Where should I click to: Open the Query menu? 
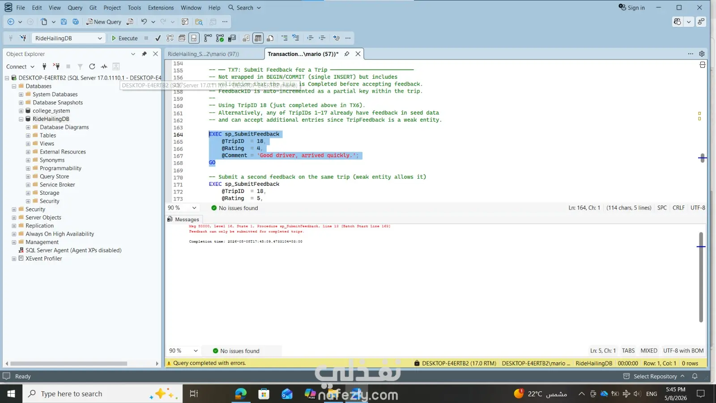coord(75,8)
